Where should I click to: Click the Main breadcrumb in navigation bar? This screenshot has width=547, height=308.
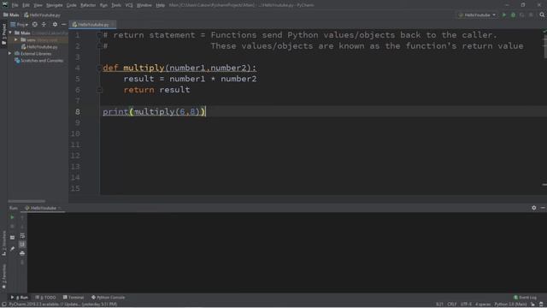(11, 15)
